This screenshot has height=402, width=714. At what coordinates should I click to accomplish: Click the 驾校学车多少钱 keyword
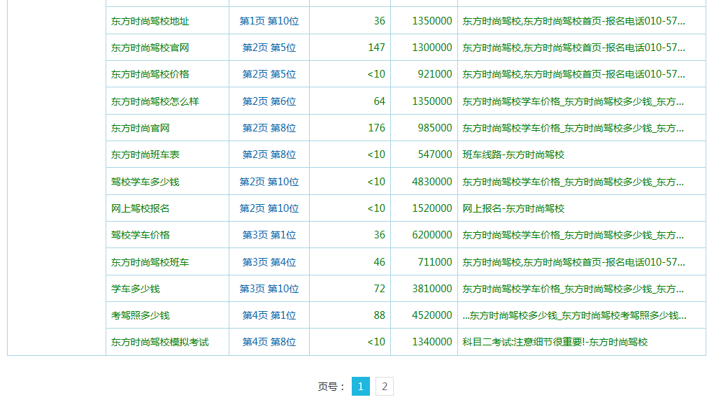point(145,182)
